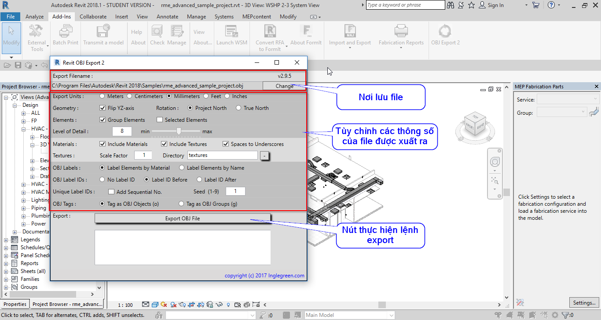
Task: Switch to the Properties tab
Action: (x=15, y=304)
